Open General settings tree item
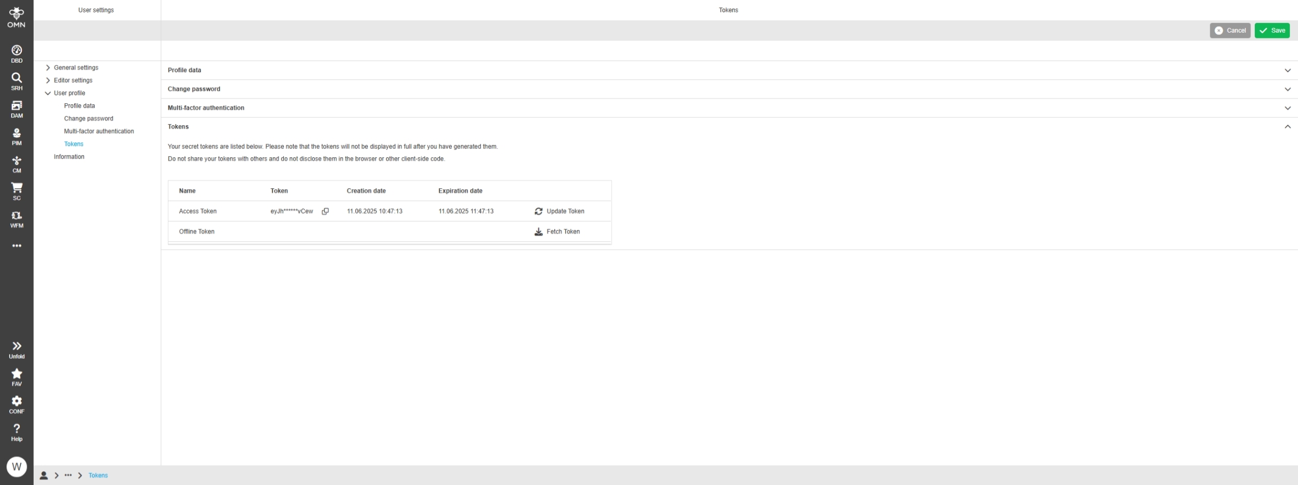The image size is (1298, 485). (76, 68)
